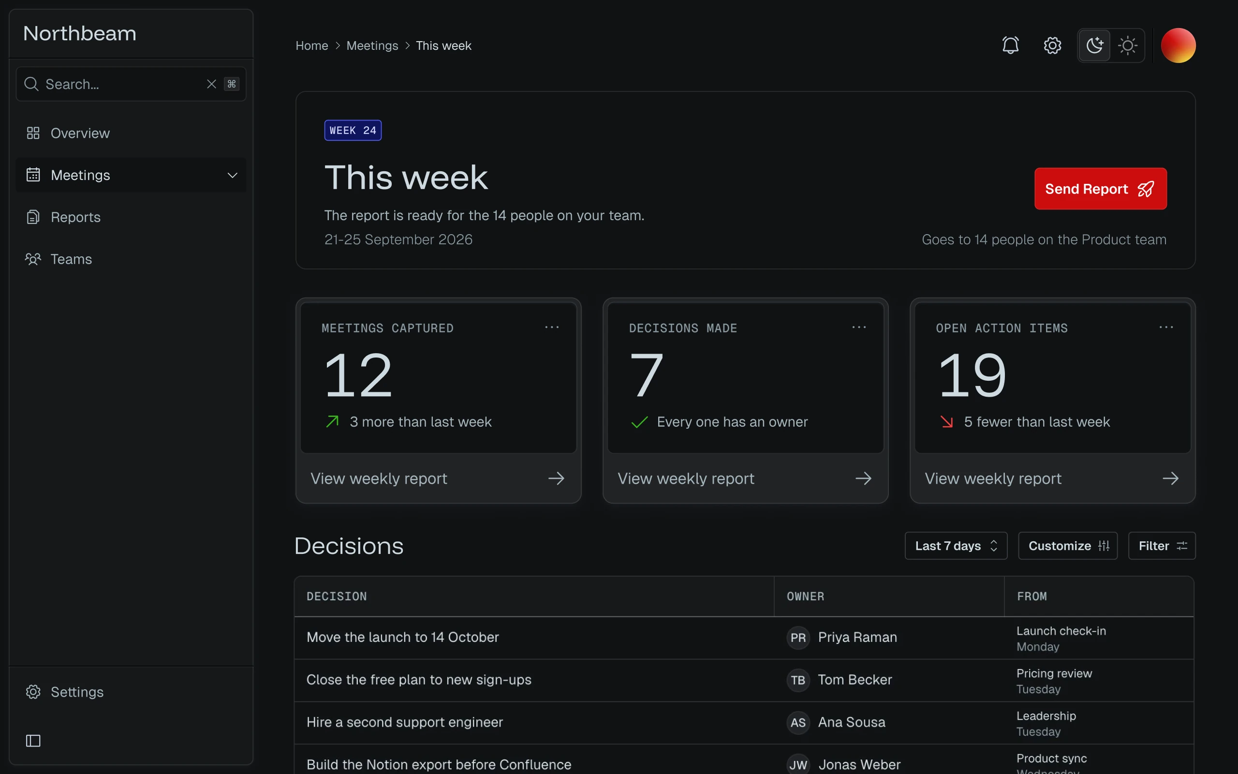
Task: Click the Home breadcrumb
Action: [311, 45]
